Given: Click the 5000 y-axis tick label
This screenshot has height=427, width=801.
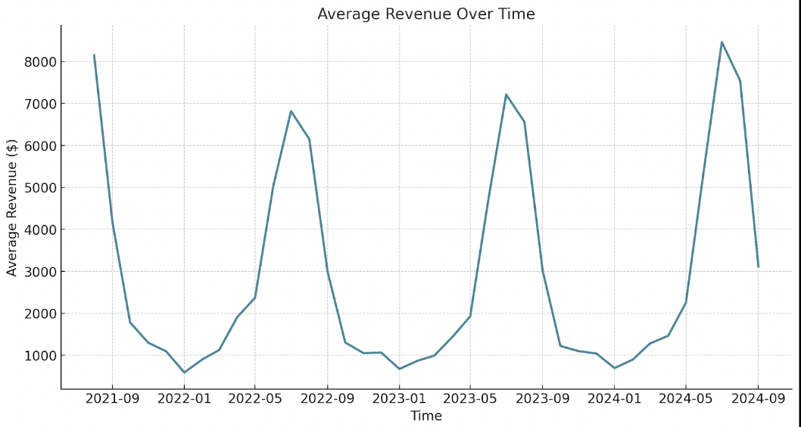Looking at the screenshot, I should point(39,188).
